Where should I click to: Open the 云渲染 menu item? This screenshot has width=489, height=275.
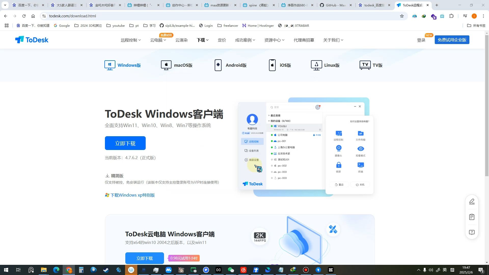[181, 40]
